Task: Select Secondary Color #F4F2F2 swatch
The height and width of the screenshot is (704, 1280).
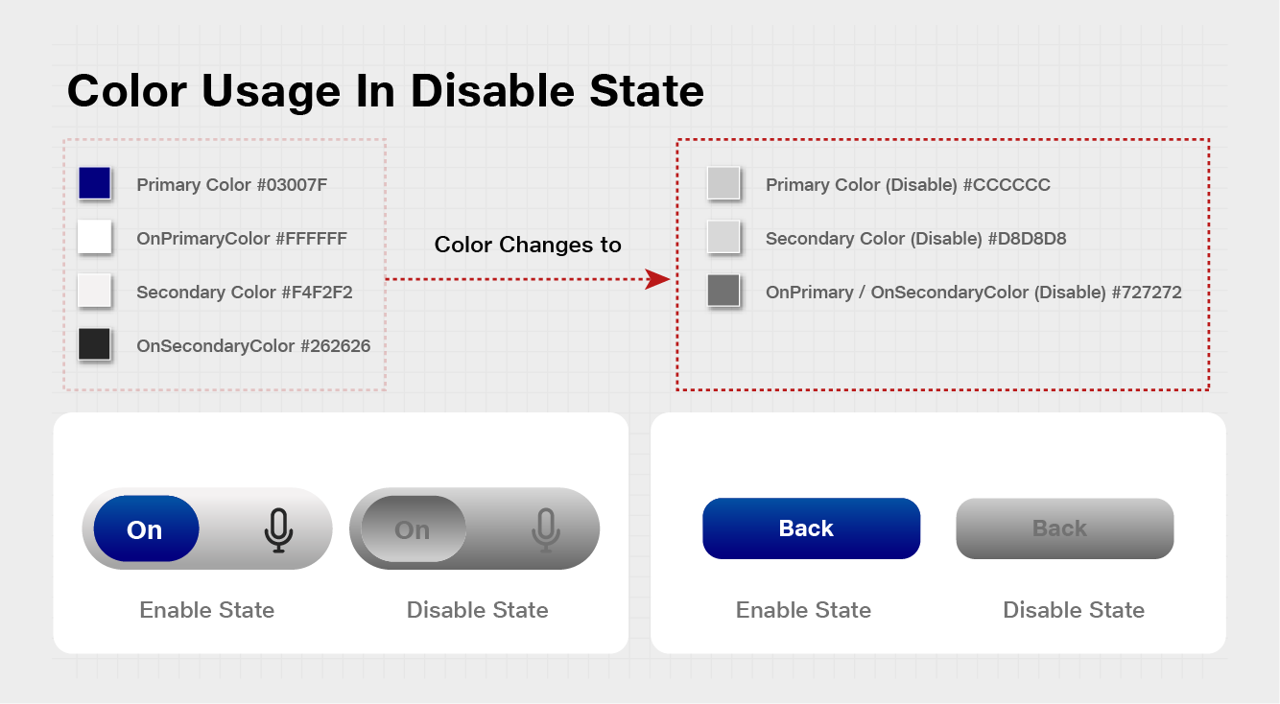Action: point(94,291)
